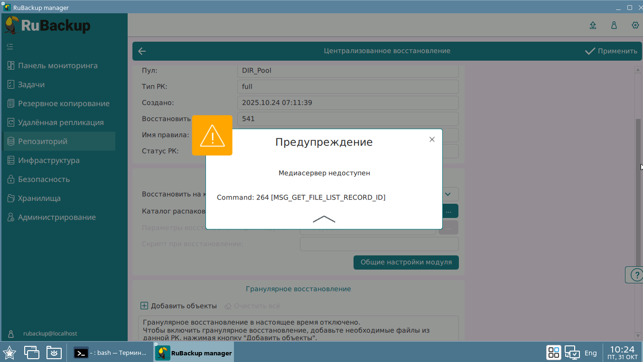Click the upload icon in the top toolbar
The width and height of the screenshot is (643, 362).
(593, 26)
